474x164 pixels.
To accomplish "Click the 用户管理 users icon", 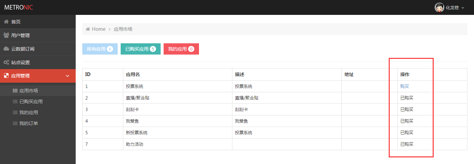I will click(6, 35).
